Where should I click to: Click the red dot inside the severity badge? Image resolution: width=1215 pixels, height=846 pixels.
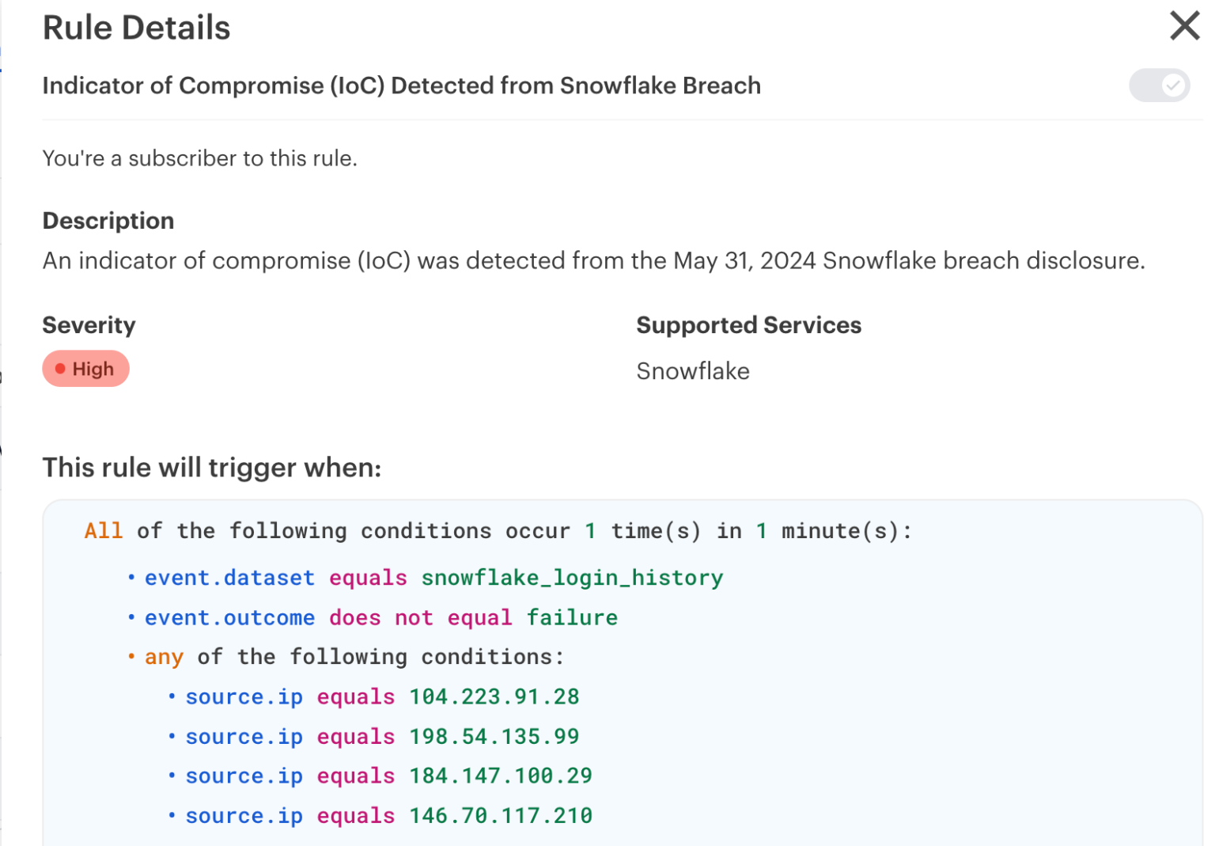(60, 368)
